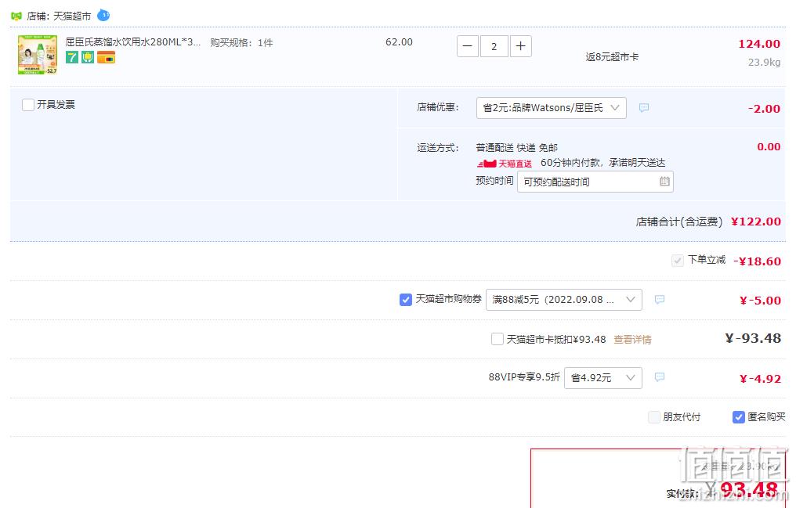The width and height of the screenshot is (796, 508).
Task: Click the -¥18.60 order reduction amount
Action: (757, 261)
